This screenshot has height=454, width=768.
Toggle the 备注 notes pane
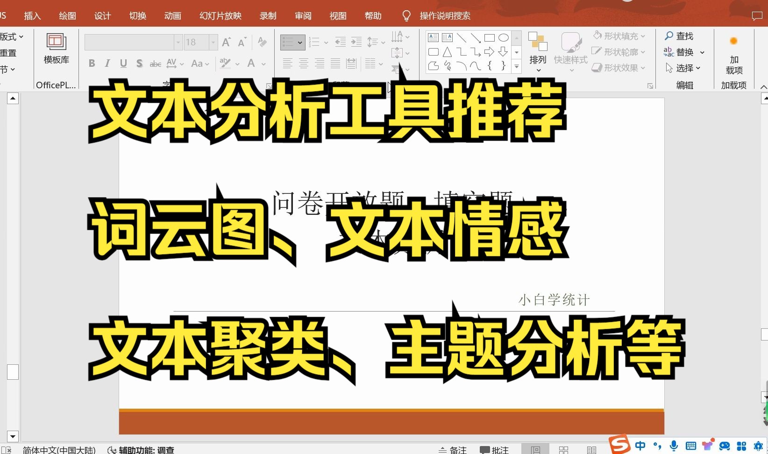pyautogui.click(x=452, y=450)
